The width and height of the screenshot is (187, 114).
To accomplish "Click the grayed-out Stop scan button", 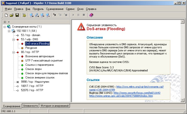I will click(x=84, y=15).
